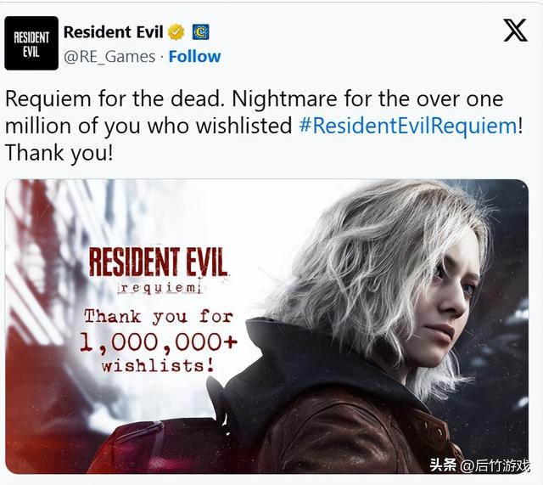This screenshot has width=543, height=485.
Task: Click the "1,000,000+" number in image
Action: [159, 342]
